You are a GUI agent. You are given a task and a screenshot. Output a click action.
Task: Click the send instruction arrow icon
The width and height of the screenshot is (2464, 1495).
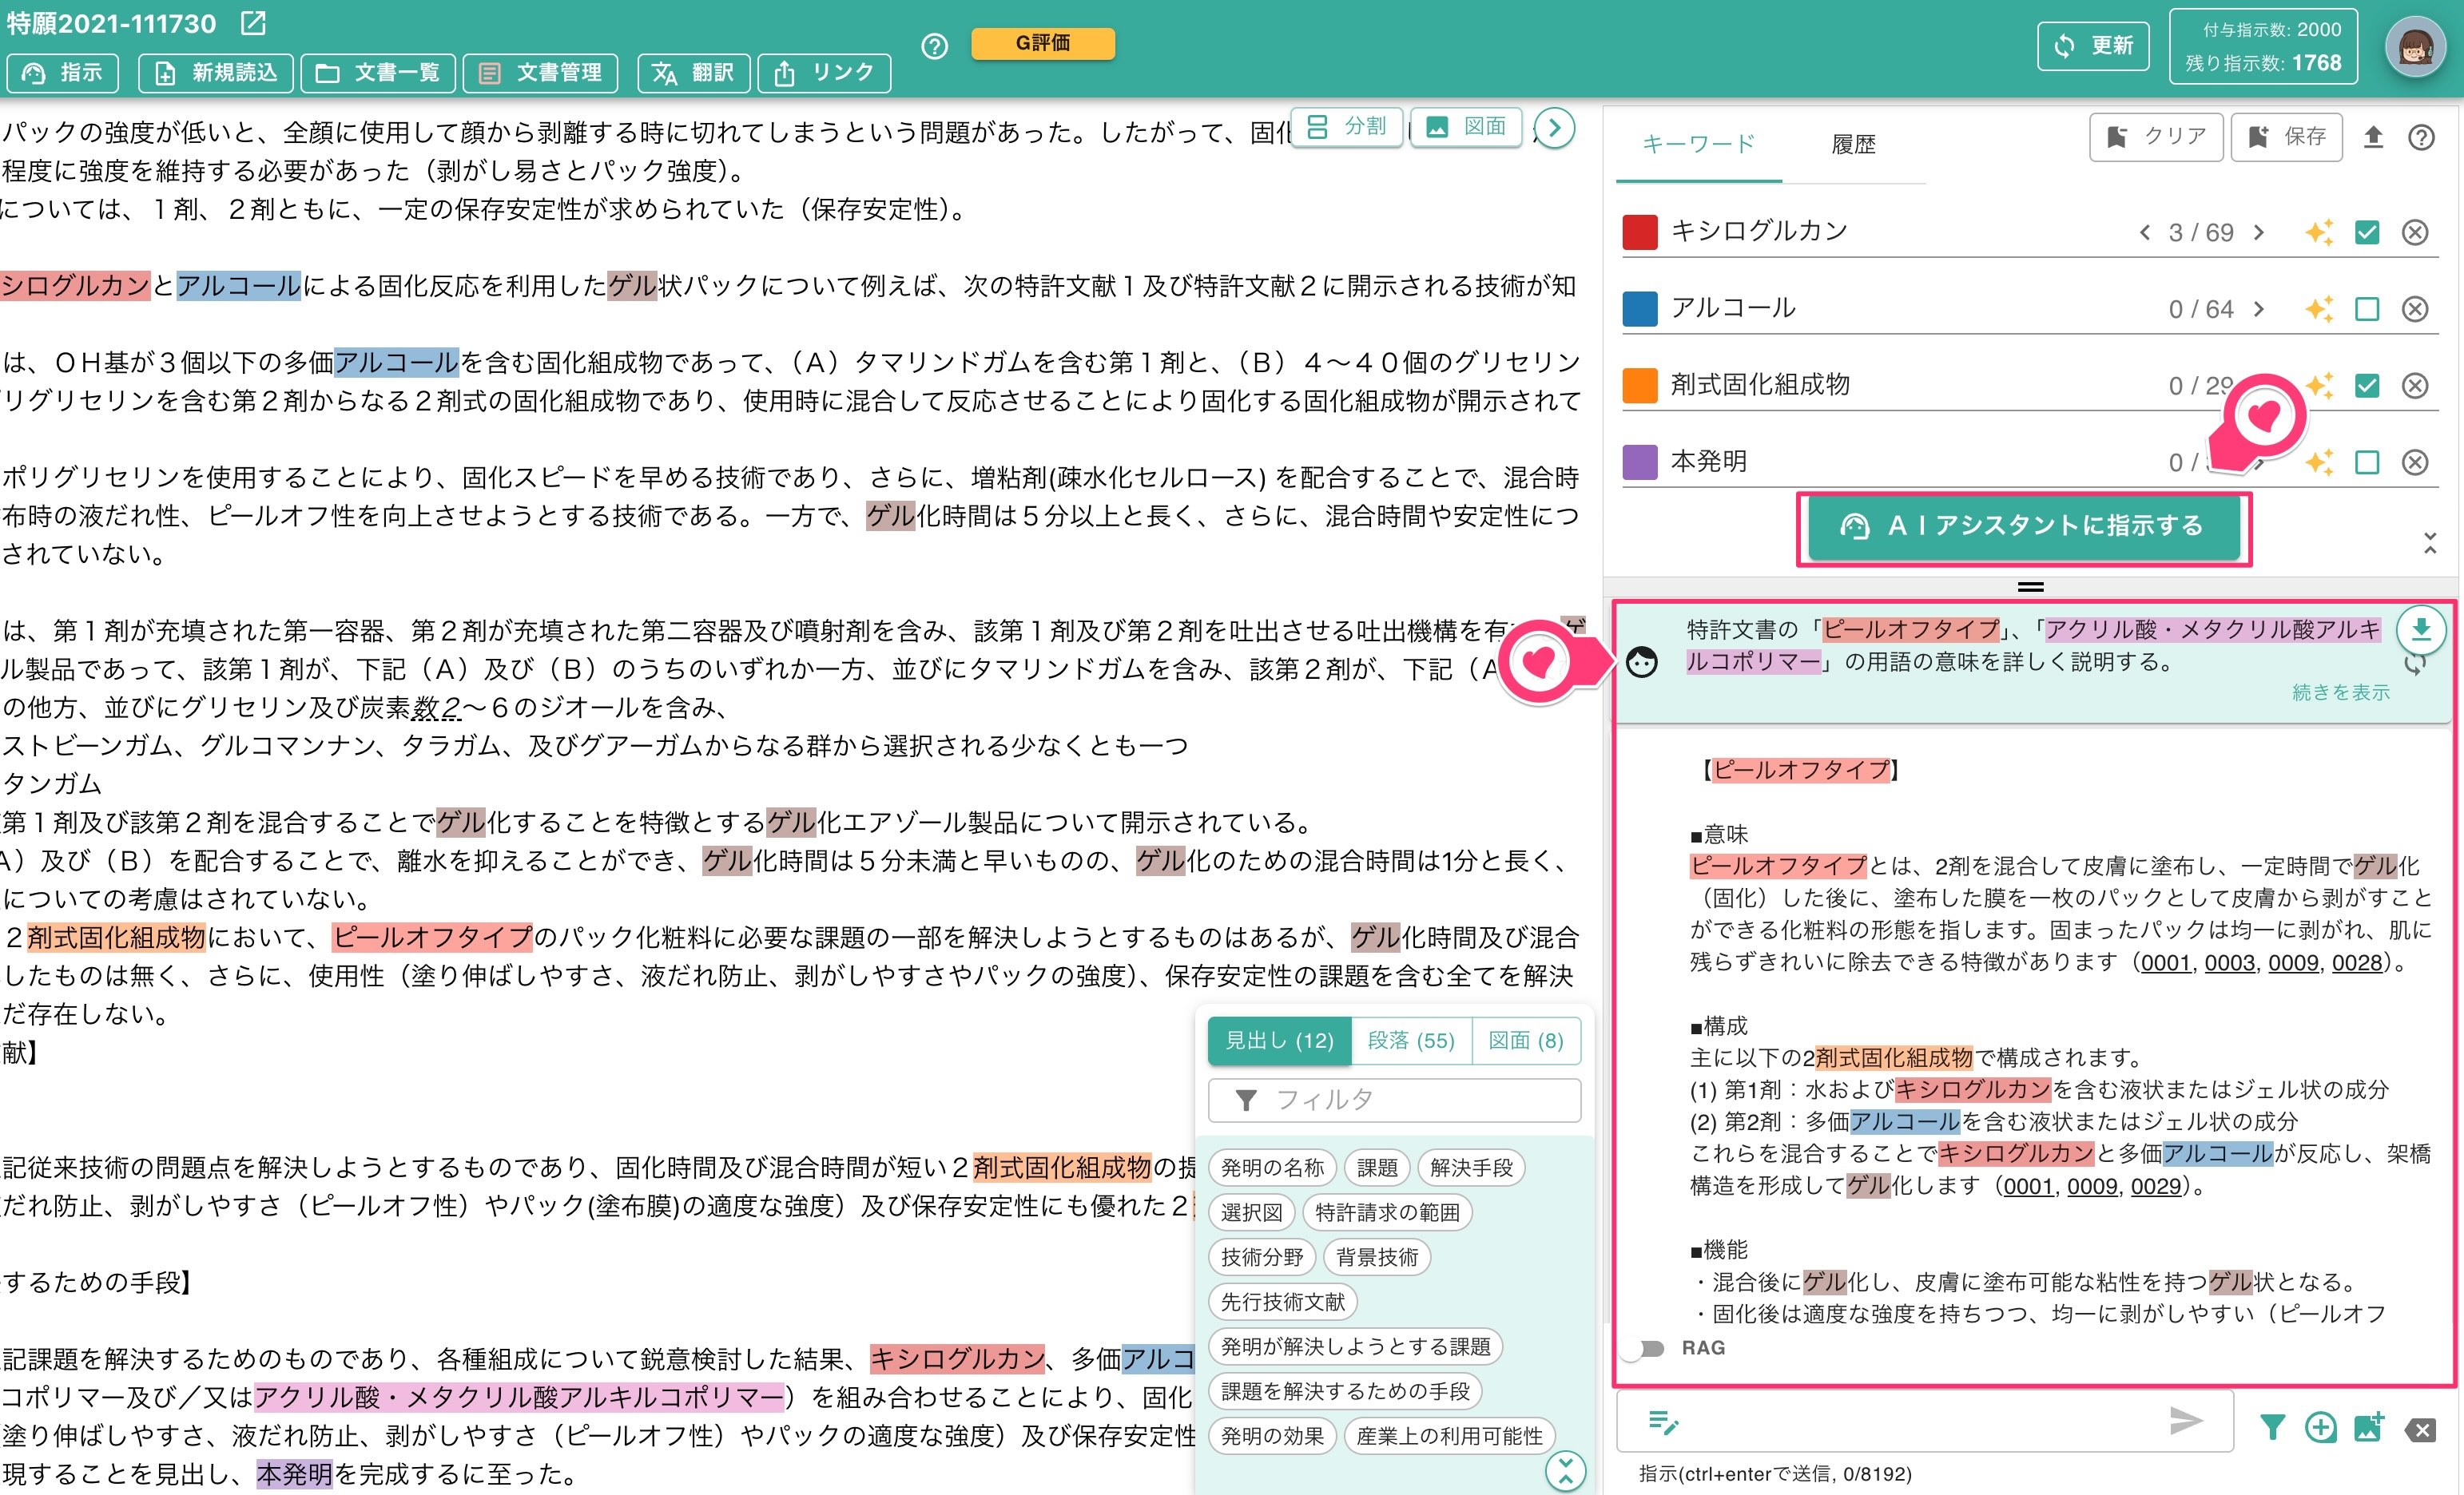click(x=2186, y=1420)
